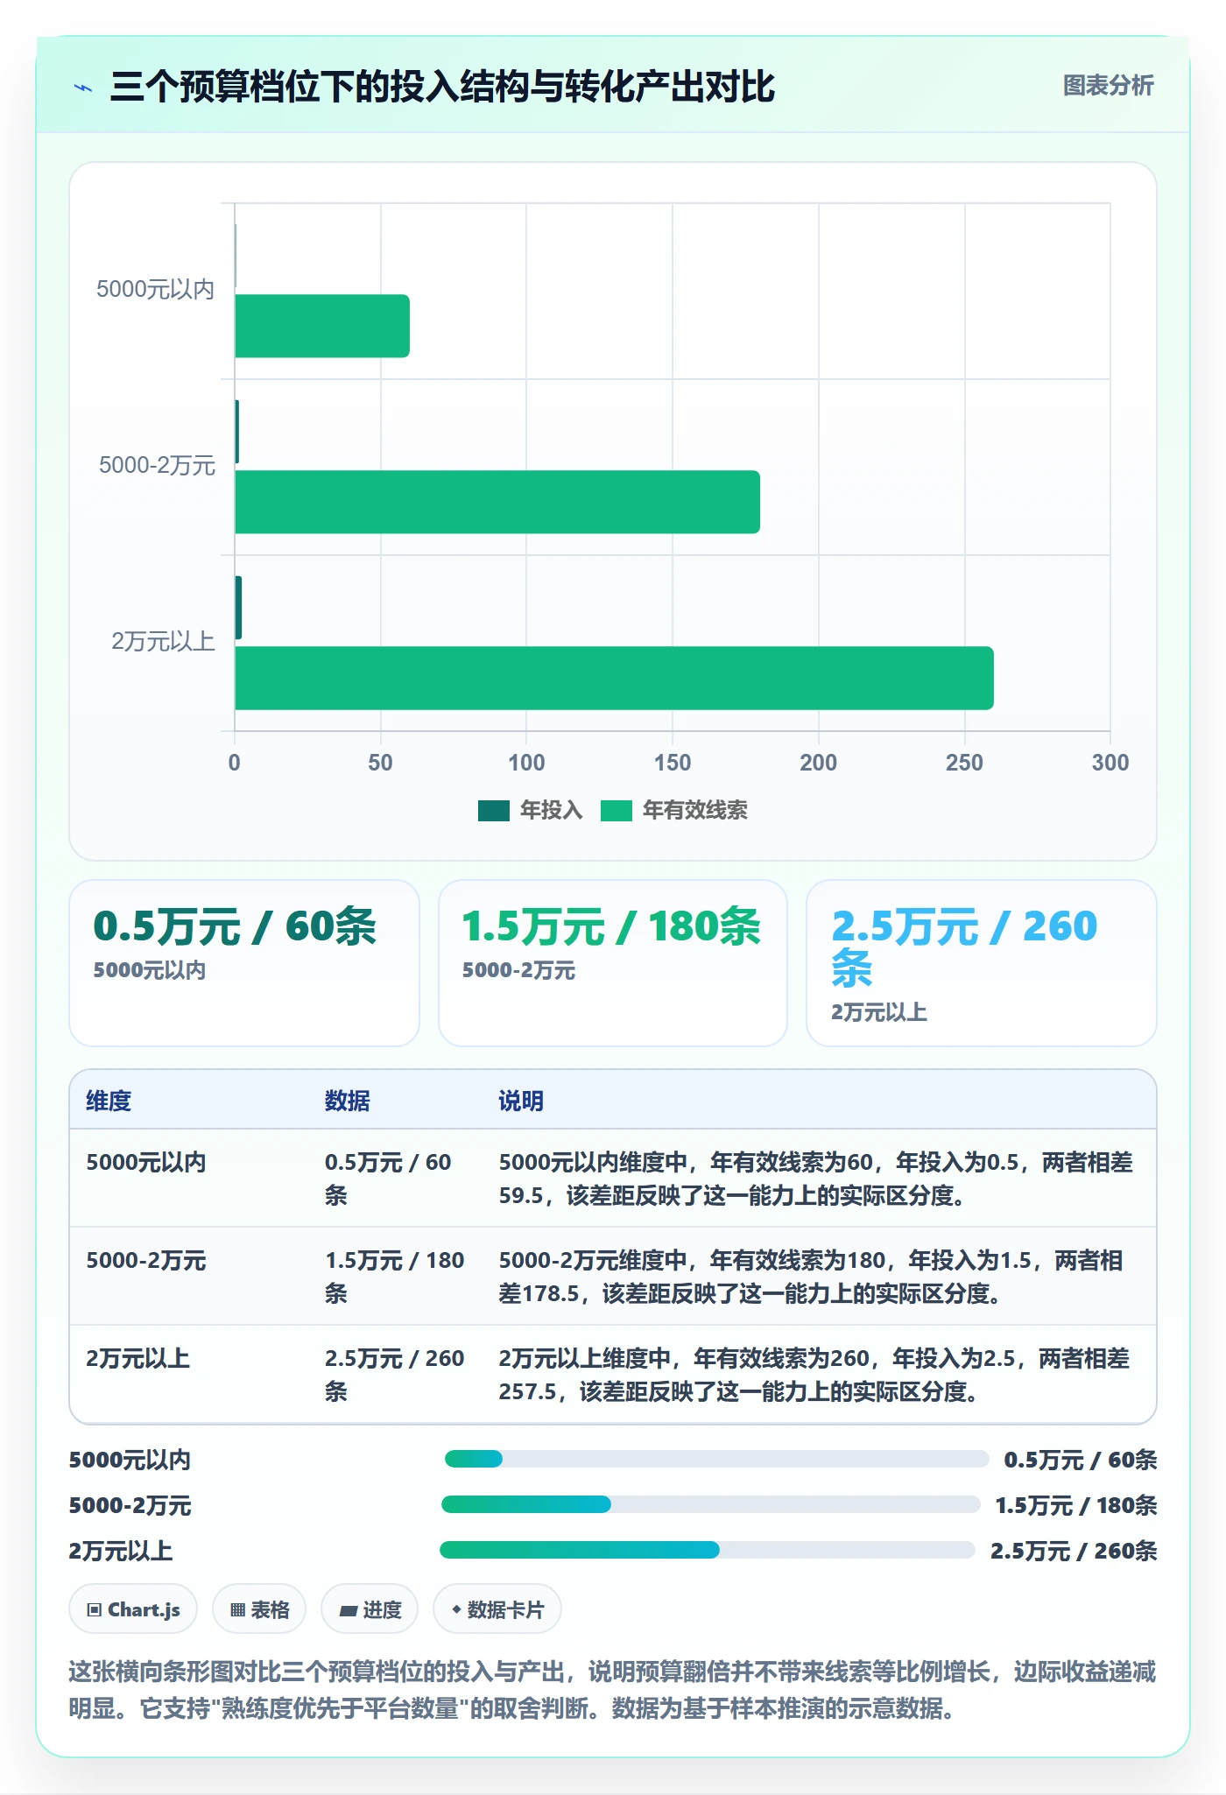The image size is (1226, 1795).
Task: Select the 1.5万元 / 180条 data card
Action: click(x=613, y=963)
